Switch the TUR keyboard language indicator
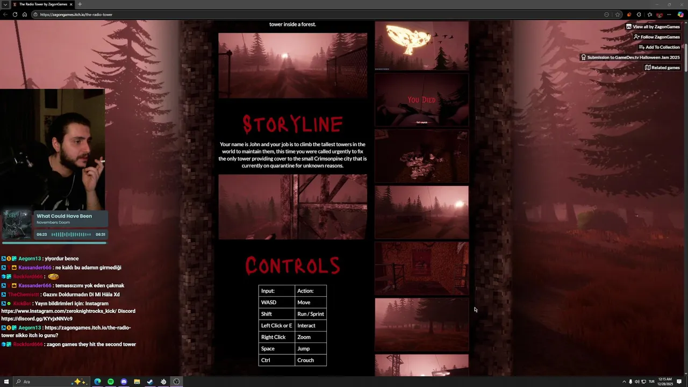This screenshot has width=688, height=387. [x=651, y=382]
